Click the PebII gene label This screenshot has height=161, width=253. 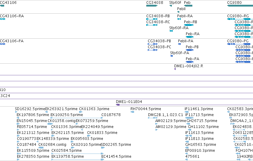tap(181, 9)
